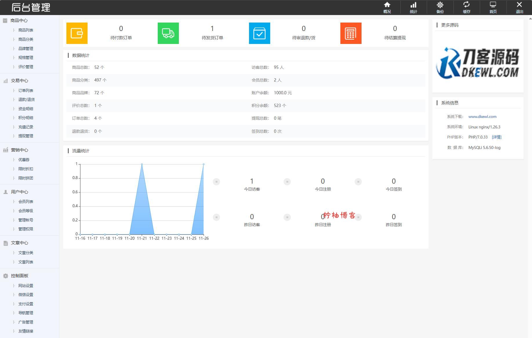Screen dimensions: 532x338
Task: Open the 首页 monitor icon
Action: click(493, 8)
